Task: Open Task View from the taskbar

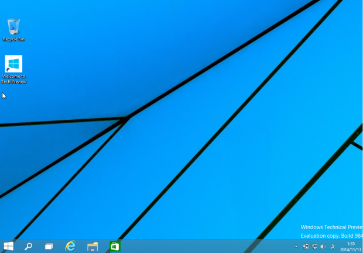Action: pyautogui.click(x=49, y=247)
